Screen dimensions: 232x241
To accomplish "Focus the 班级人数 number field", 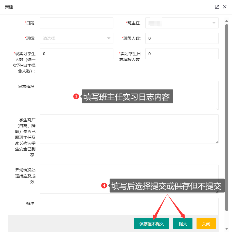I will [182, 38].
